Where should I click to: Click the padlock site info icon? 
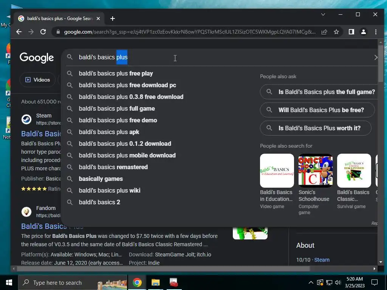[58, 32]
